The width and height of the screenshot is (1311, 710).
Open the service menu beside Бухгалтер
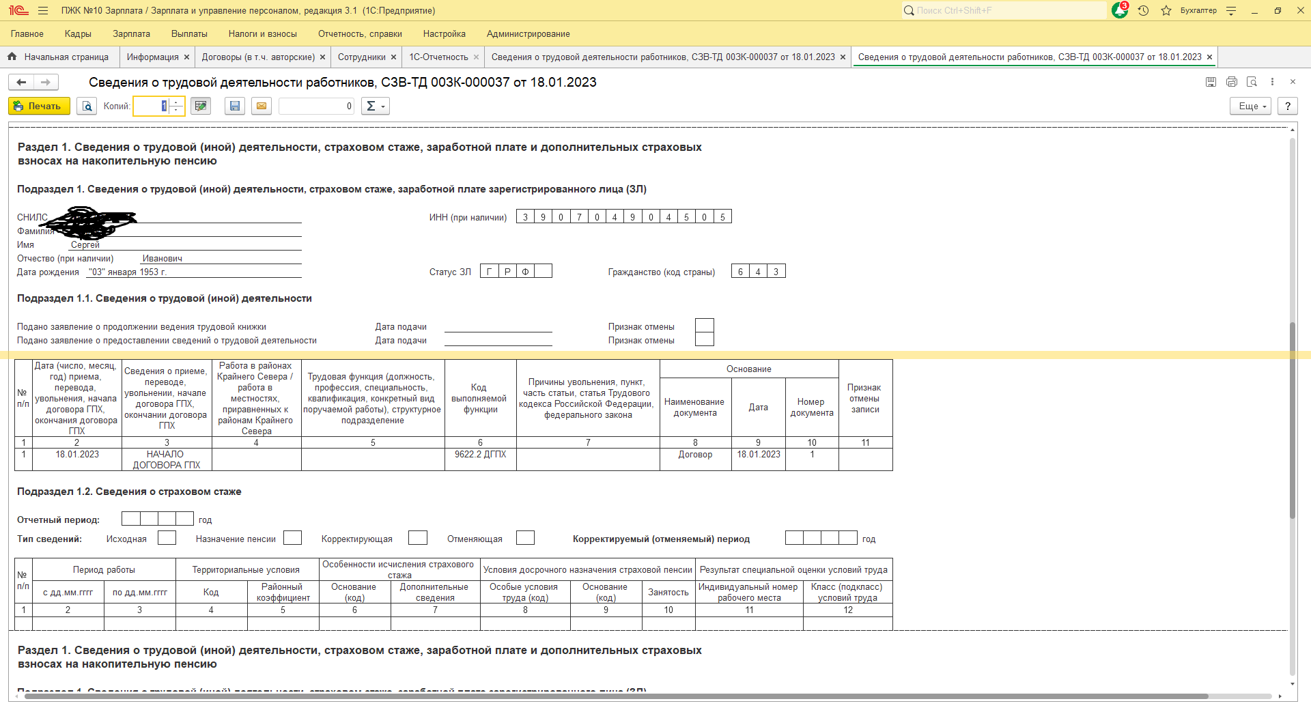(1231, 11)
